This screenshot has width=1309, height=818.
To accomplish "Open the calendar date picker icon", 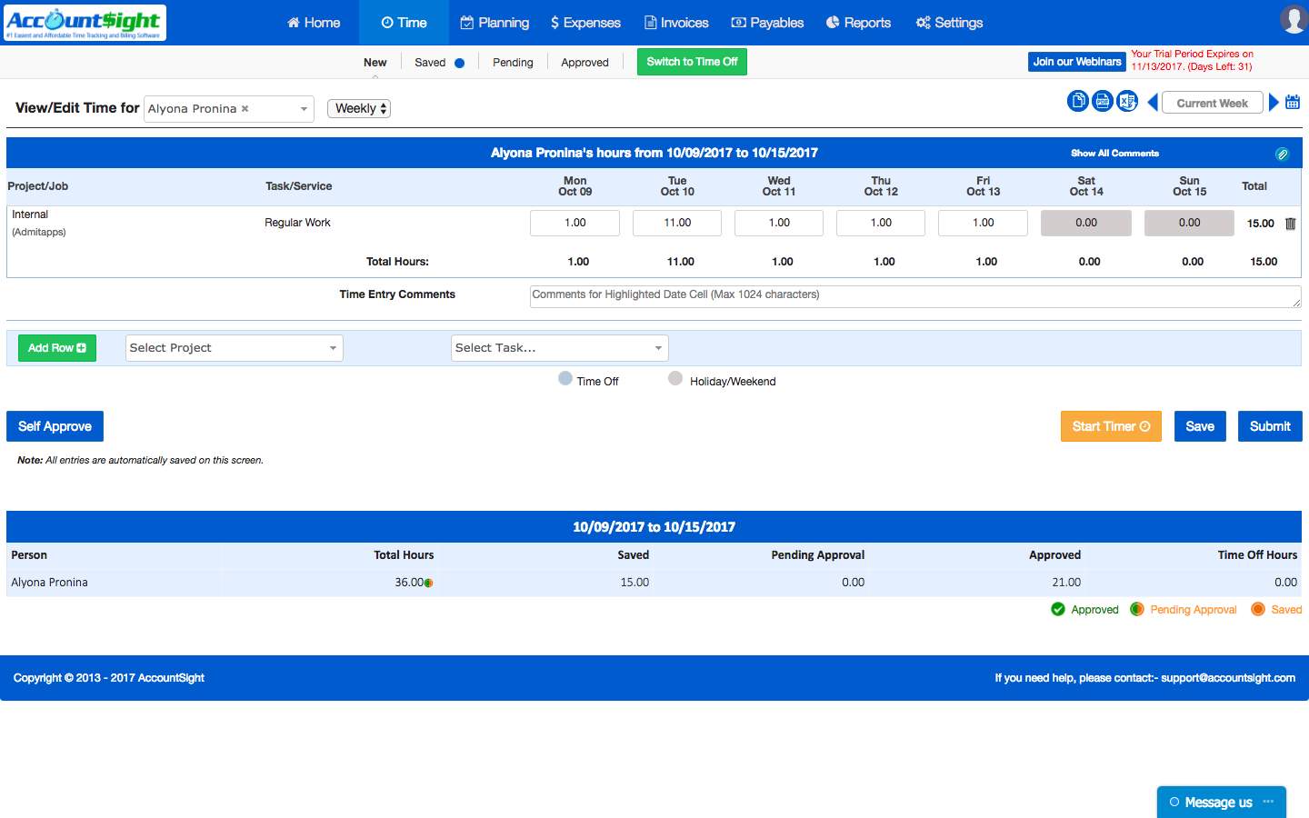I will 1293,103.
